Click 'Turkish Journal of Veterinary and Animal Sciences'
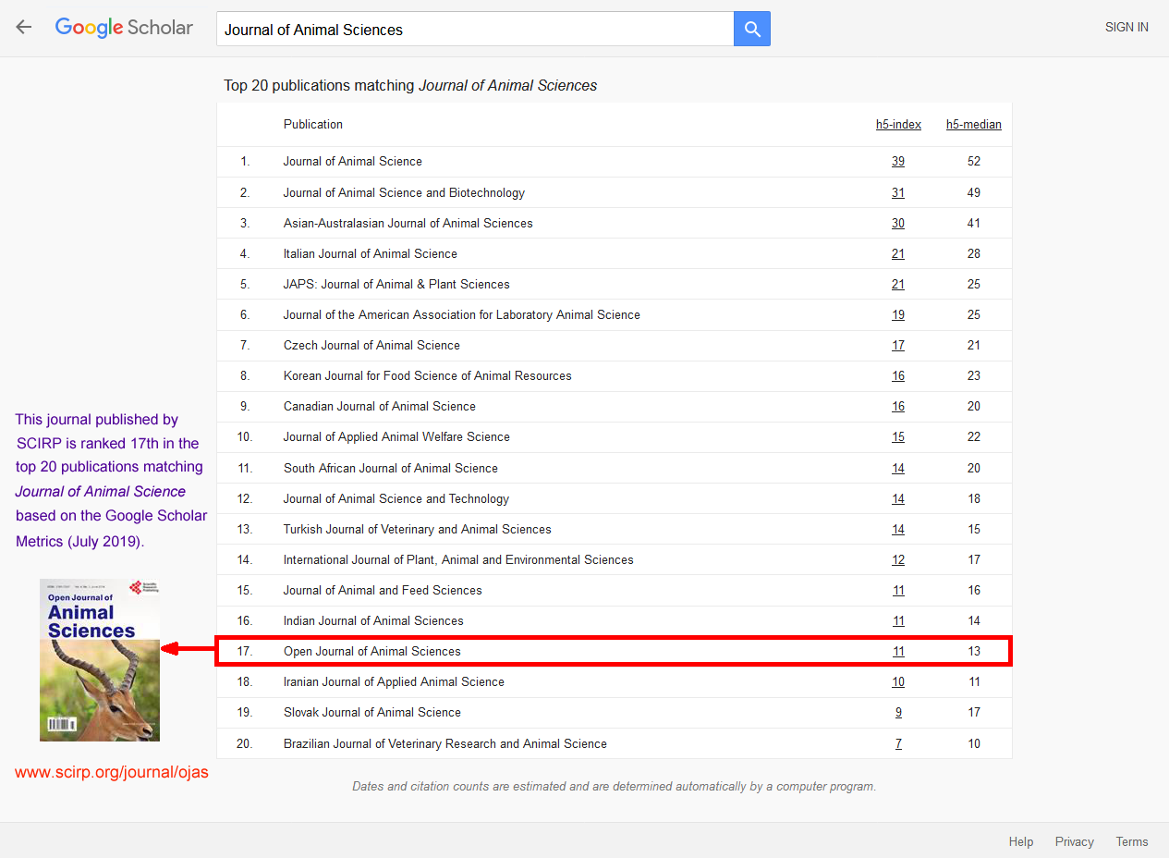 [x=418, y=530]
